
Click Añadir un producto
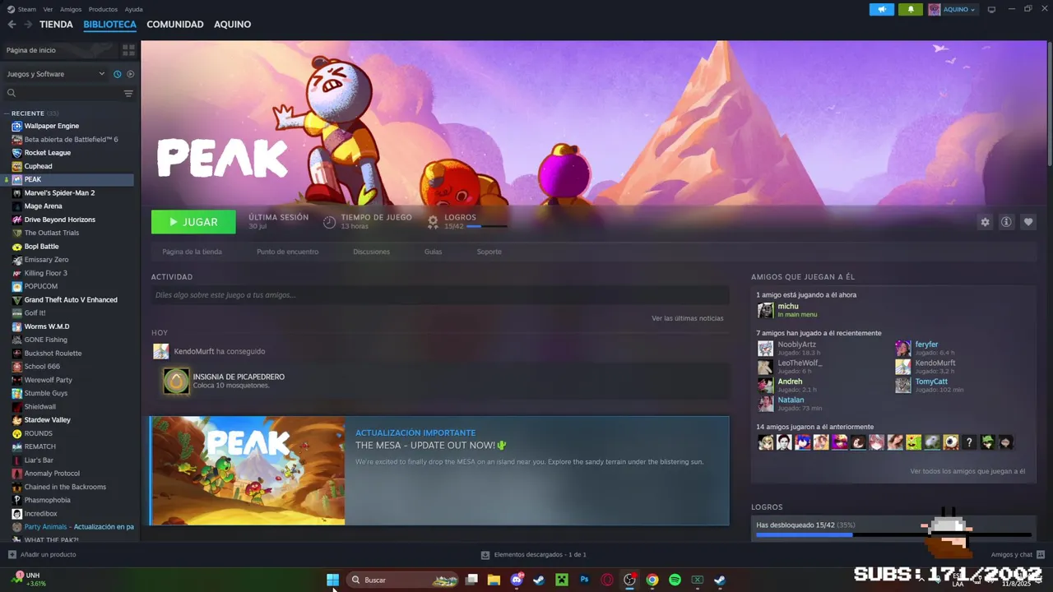click(42, 555)
